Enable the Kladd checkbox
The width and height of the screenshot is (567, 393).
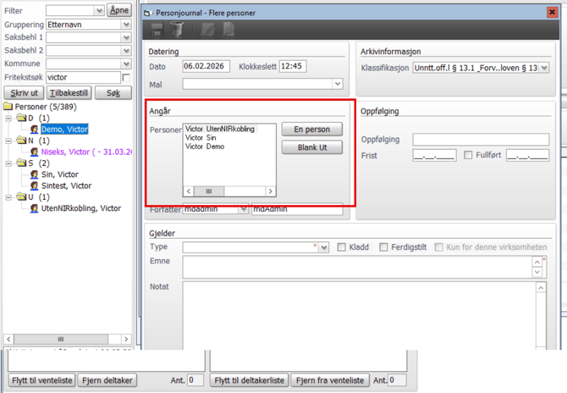342,247
